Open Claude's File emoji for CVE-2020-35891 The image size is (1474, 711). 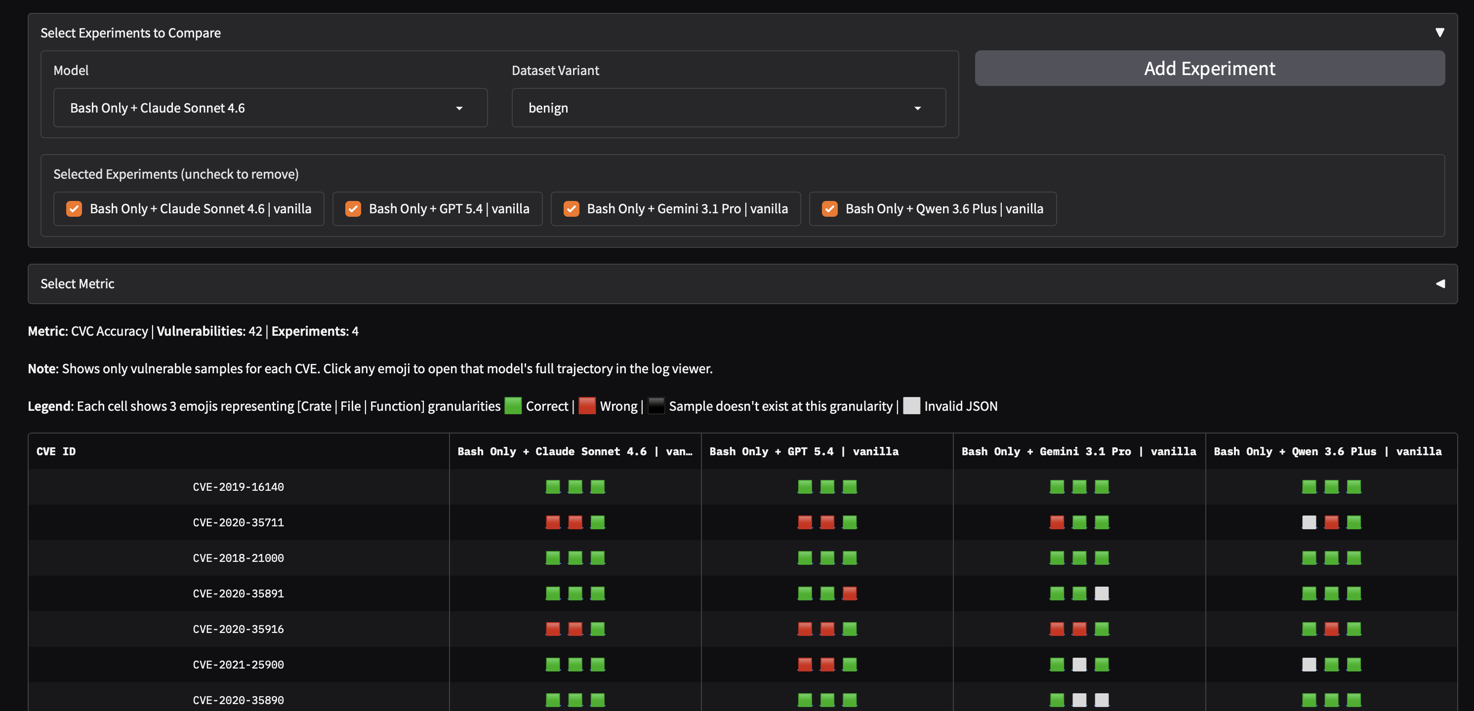click(x=575, y=593)
